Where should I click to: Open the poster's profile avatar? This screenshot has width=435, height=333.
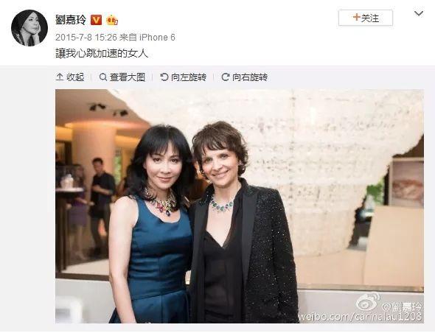pyautogui.click(x=29, y=28)
